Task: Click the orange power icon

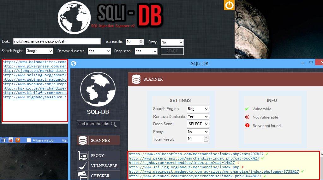Action: (229, 5)
